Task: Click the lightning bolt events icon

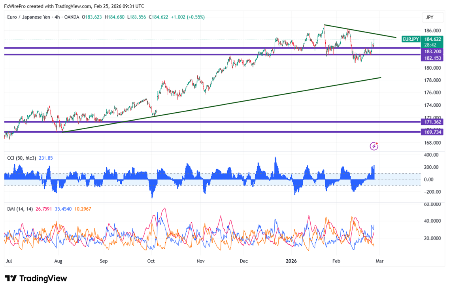Action: [374, 146]
